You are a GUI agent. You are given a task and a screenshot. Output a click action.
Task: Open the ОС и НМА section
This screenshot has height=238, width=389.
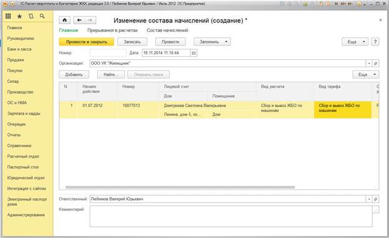tap(17, 103)
